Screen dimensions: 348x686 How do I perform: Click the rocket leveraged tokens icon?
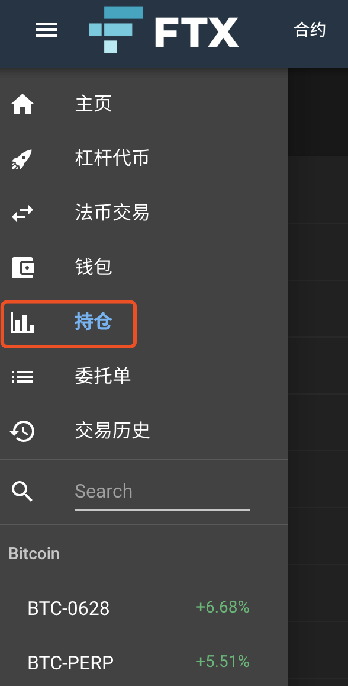point(22,159)
